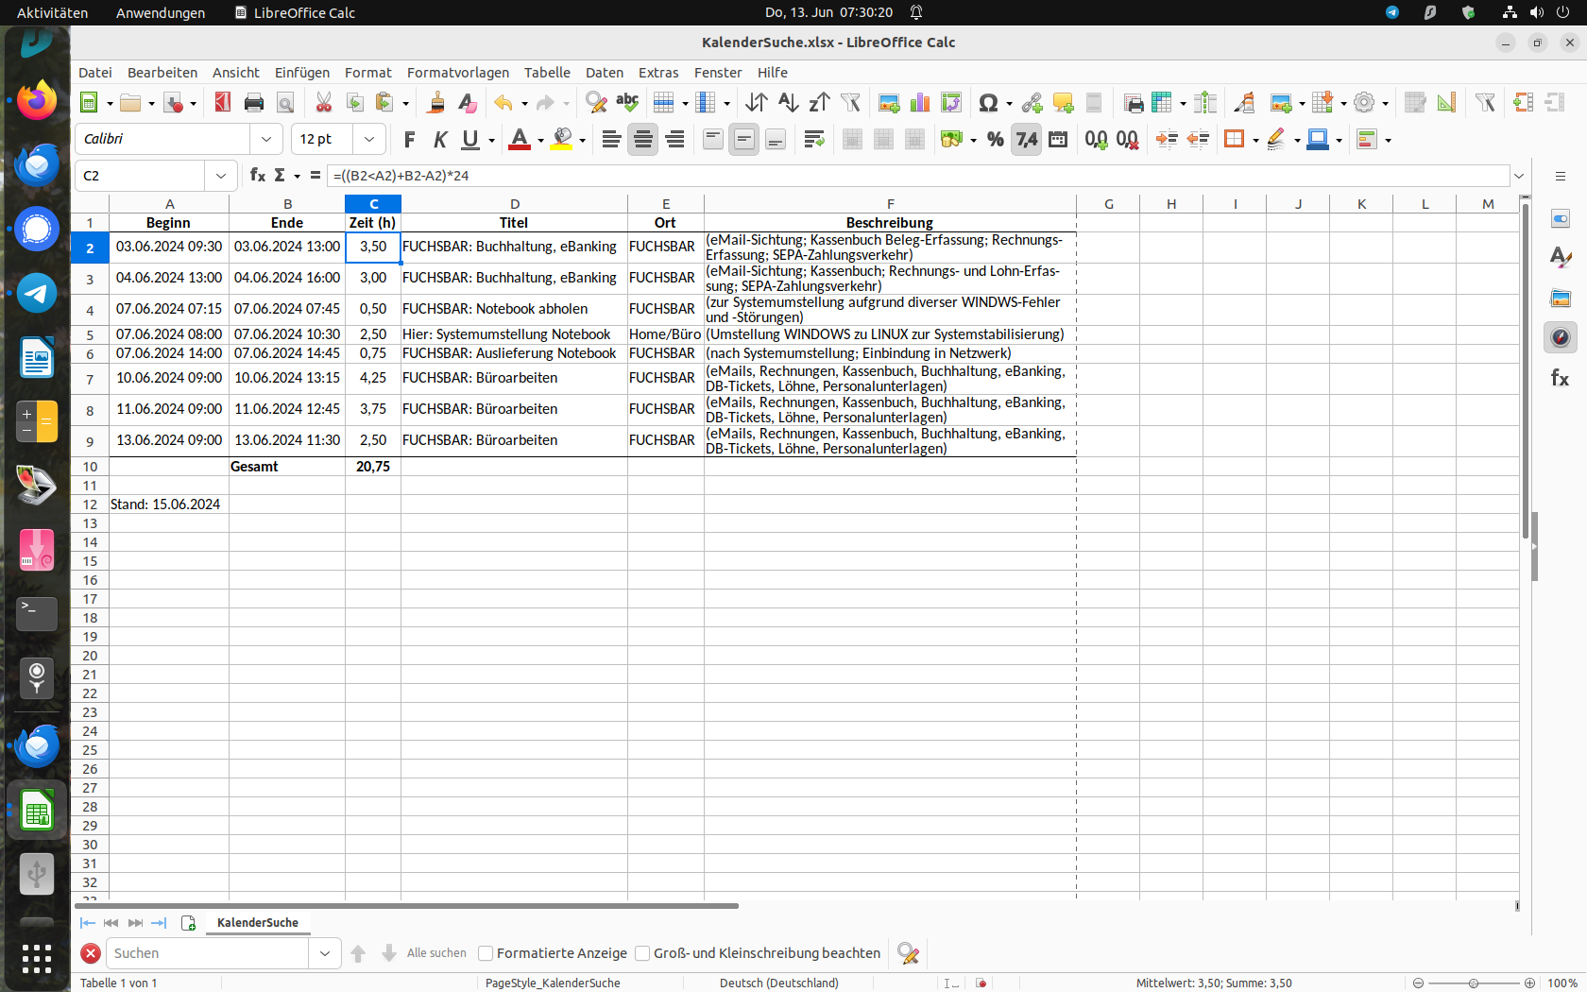This screenshot has width=1587, height=992.
Task: Open the Navigator in the sidebar
Action: pos(1560,337)
